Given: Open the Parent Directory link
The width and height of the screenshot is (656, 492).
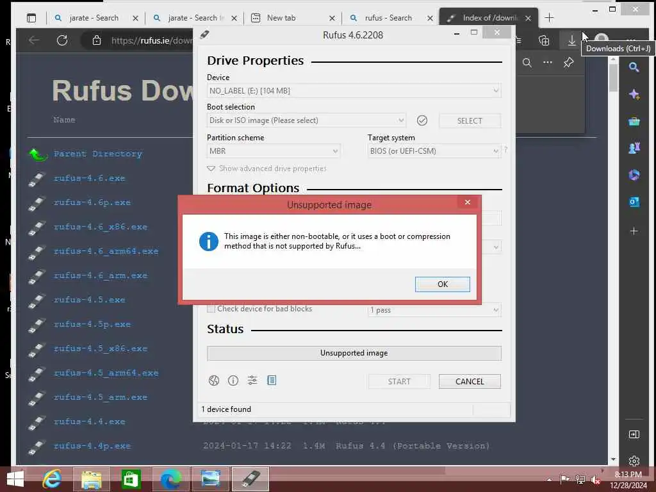Looking at the screenshot, I should 98,154.
